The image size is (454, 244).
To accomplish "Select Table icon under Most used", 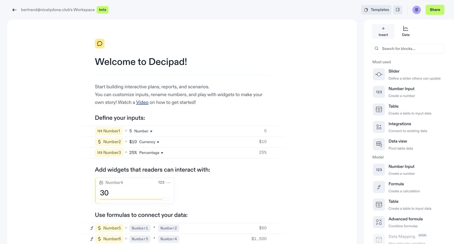I will click(379, 109).
